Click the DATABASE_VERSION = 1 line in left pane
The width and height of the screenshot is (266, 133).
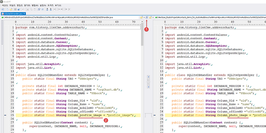(x=61, y=86)
